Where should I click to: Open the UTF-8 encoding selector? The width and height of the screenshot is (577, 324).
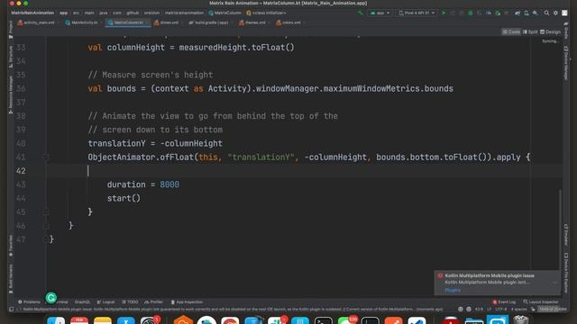(x=501, y=310)
